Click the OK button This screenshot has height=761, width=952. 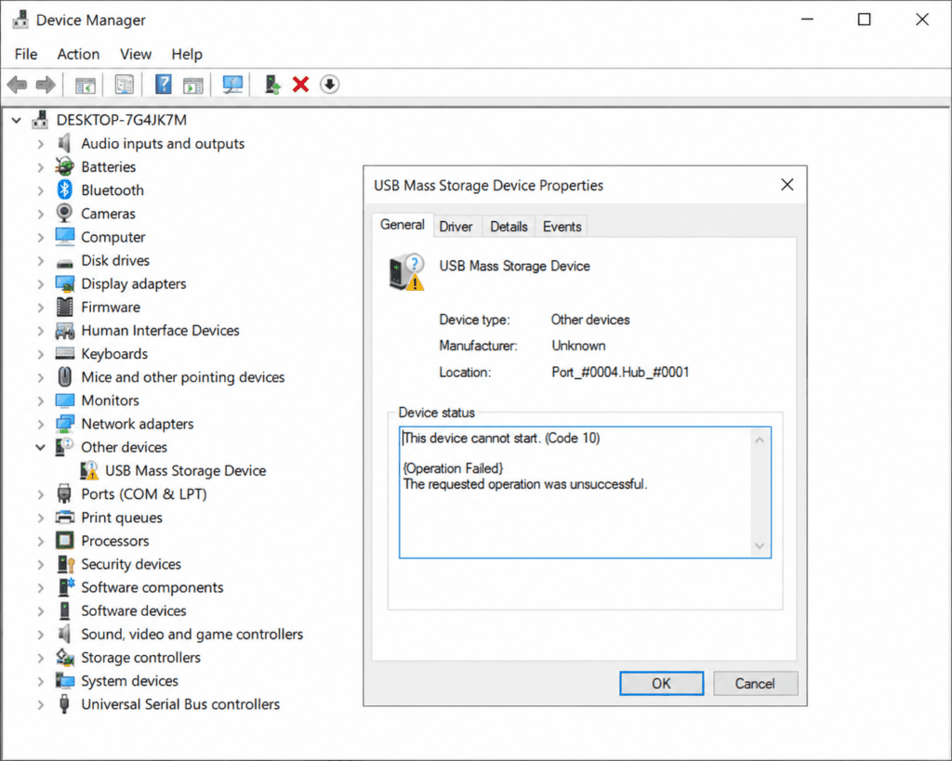tap(661, 683)
